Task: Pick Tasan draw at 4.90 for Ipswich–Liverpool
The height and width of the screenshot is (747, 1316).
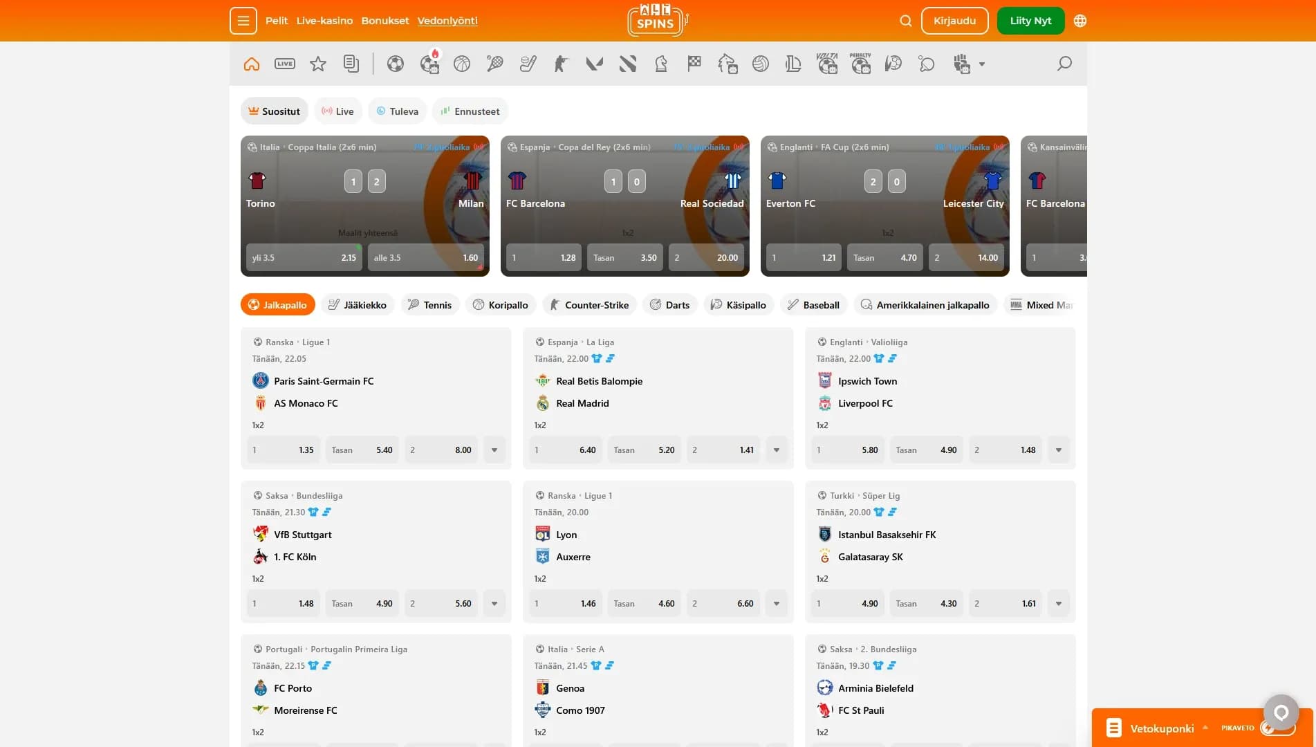Action: [927, 450]
